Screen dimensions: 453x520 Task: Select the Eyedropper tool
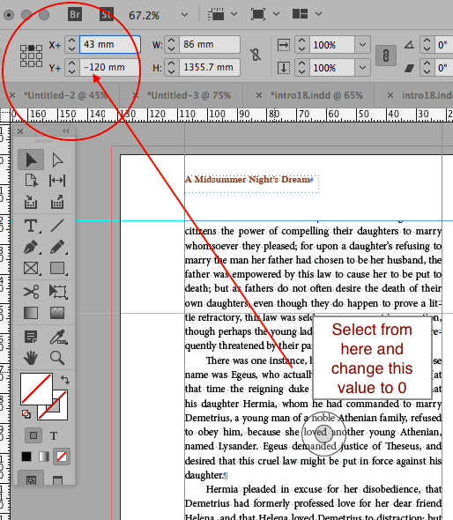[58, 337]
